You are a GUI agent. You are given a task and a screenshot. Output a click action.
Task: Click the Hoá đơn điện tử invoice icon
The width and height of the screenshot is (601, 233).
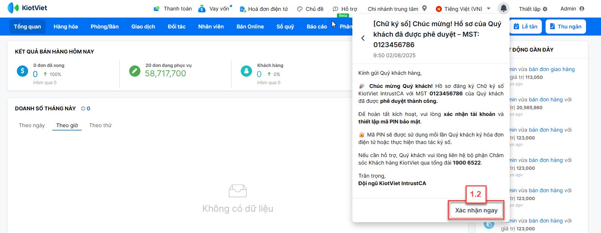[243, 9]
